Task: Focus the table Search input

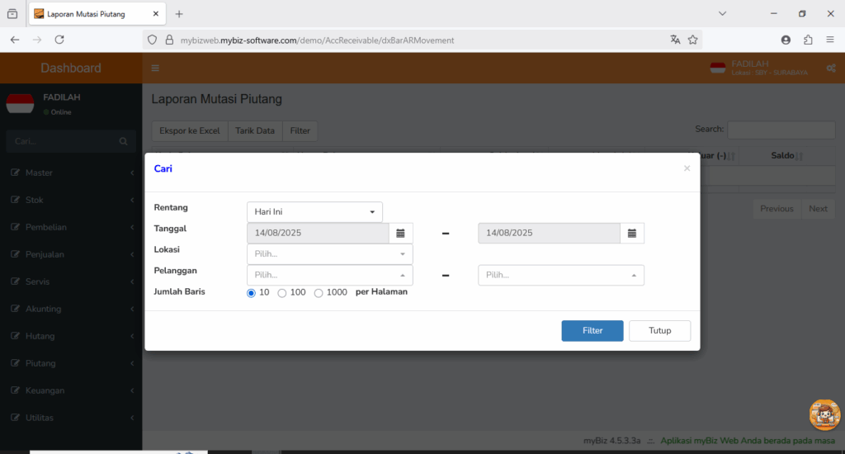Action: click(781, 130)
